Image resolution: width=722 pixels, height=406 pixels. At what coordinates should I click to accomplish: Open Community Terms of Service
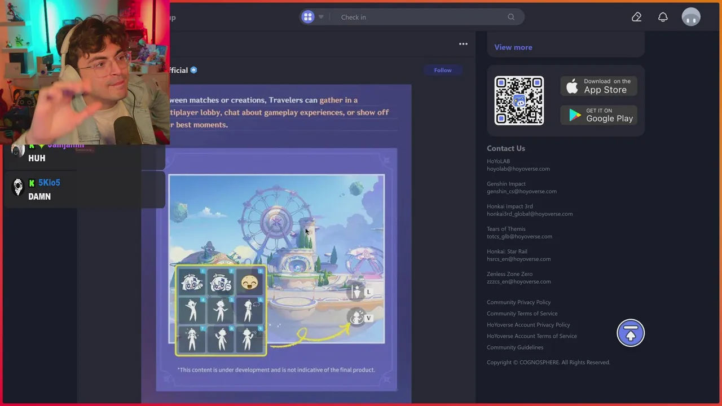click(522, 314)
